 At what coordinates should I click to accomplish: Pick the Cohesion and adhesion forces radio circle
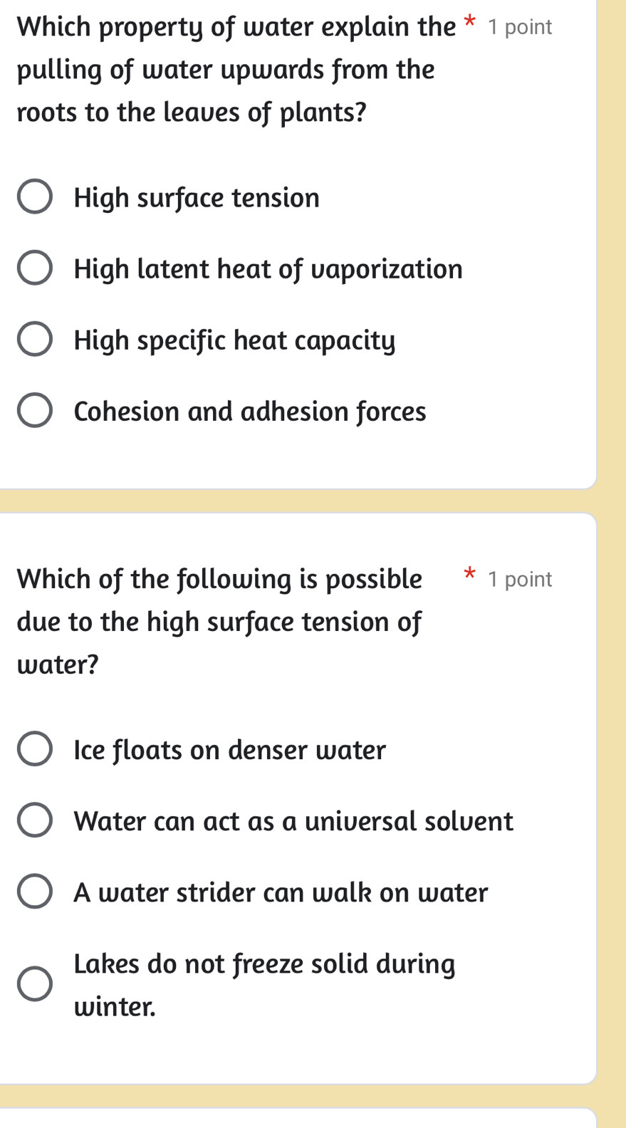pyautogui.click(x=34, y=411)
